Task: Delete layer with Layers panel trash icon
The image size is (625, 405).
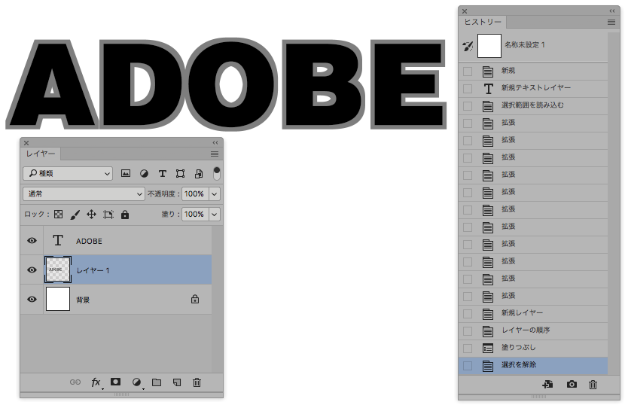Action: (197, 382)
